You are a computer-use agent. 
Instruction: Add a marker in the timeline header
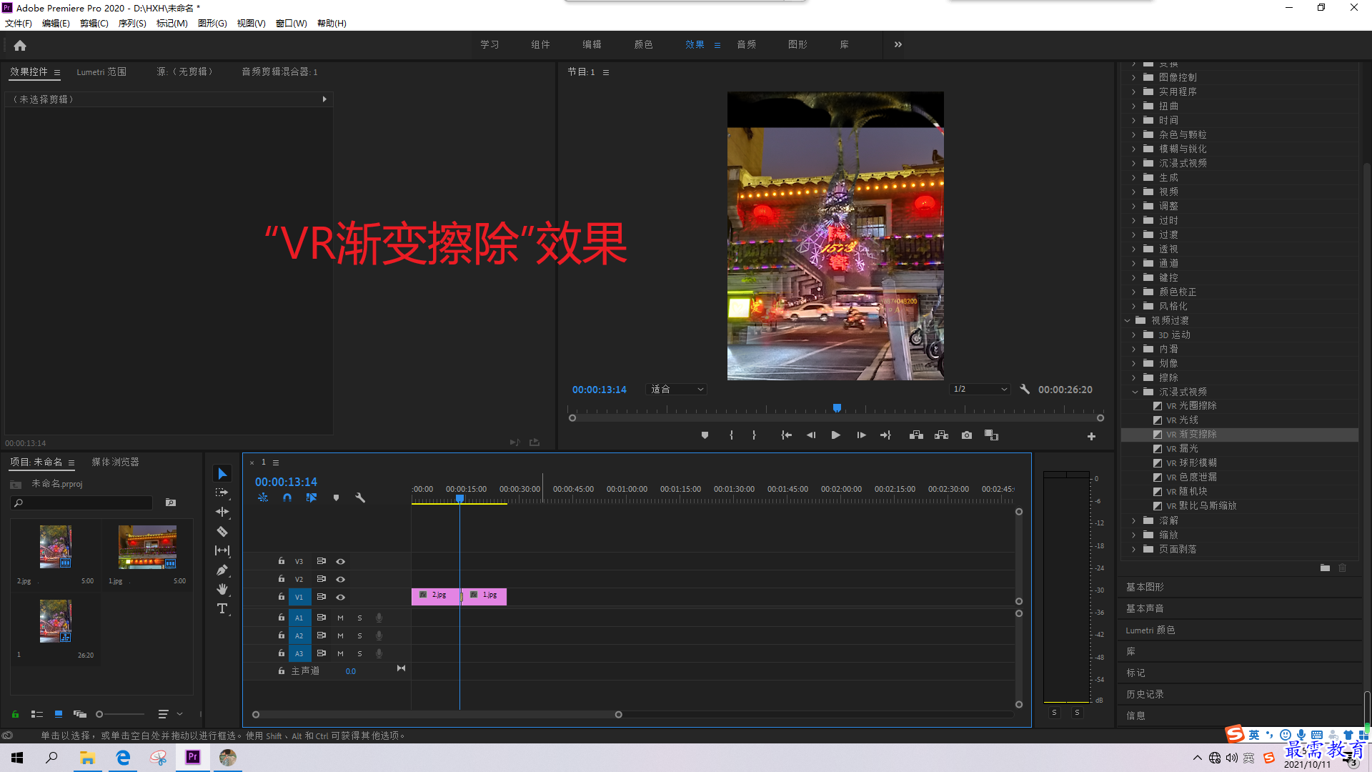(336, 498)
